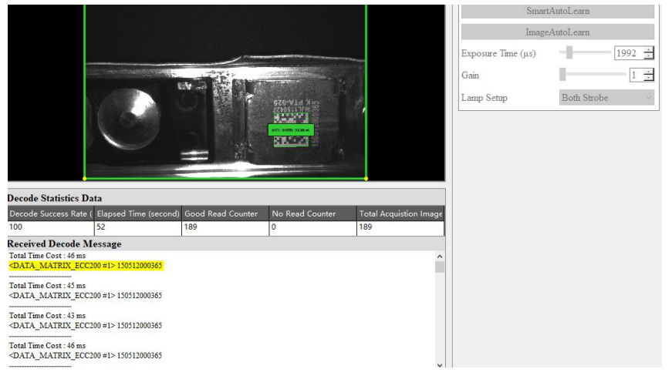Click the No Read Counter column header
The height and width of the screenshot is (376, 672).
[312, 213]
